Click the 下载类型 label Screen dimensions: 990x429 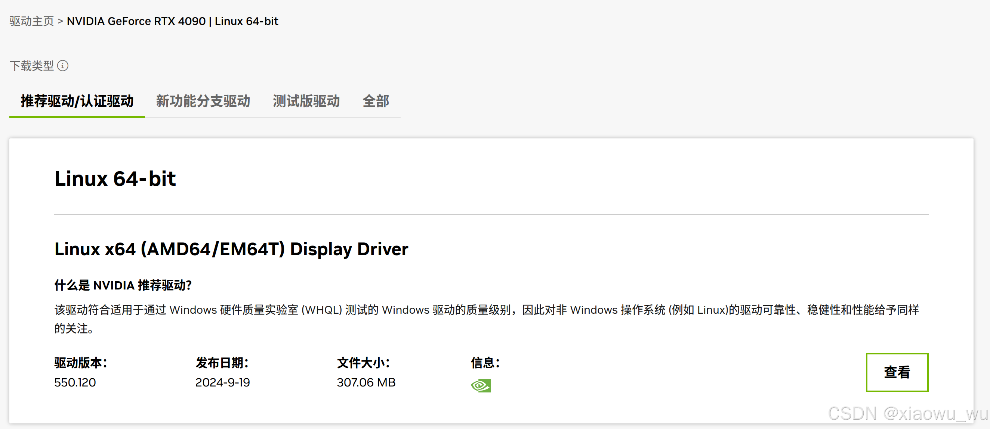[31, 66]
